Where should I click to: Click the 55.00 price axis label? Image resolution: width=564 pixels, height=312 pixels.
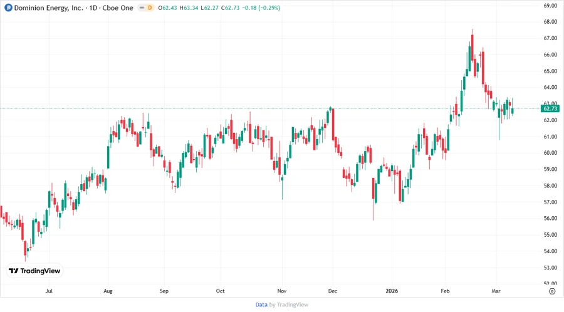pos(550,235)
